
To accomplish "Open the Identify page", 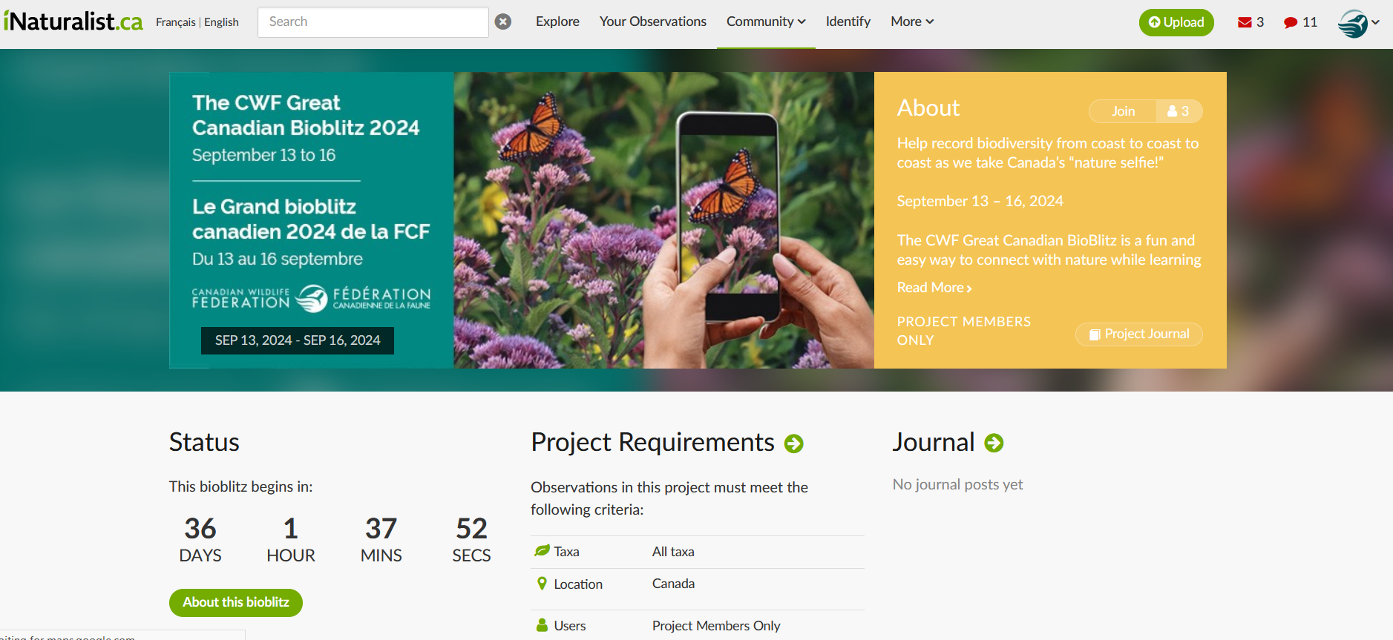I will 848,22.
